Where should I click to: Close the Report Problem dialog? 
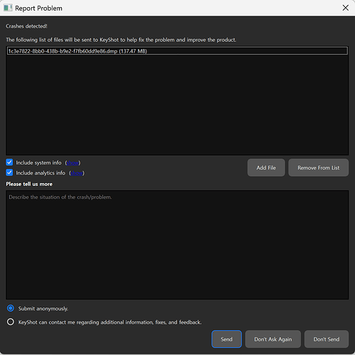[x=346, y=8]
